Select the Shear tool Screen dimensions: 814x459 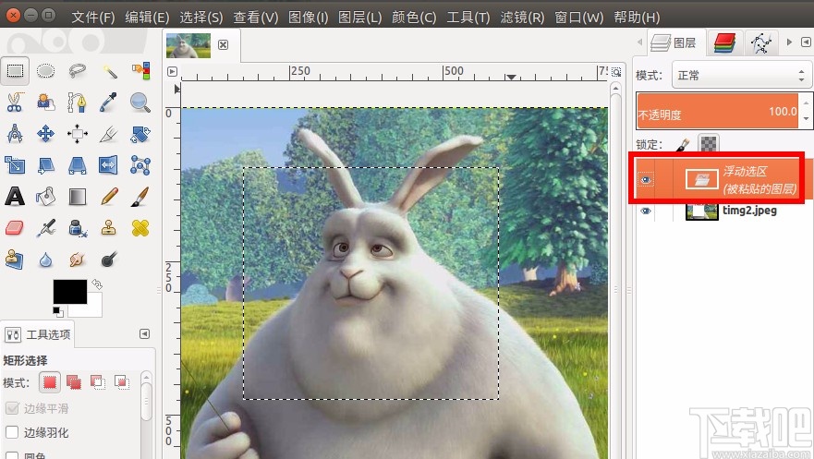click(x=45, y=165)
